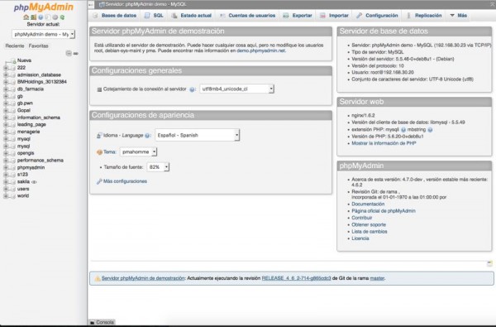Click the wrench icon for Más configuraciones
This screenshot has height=327, width=496.
coord(99,181)
